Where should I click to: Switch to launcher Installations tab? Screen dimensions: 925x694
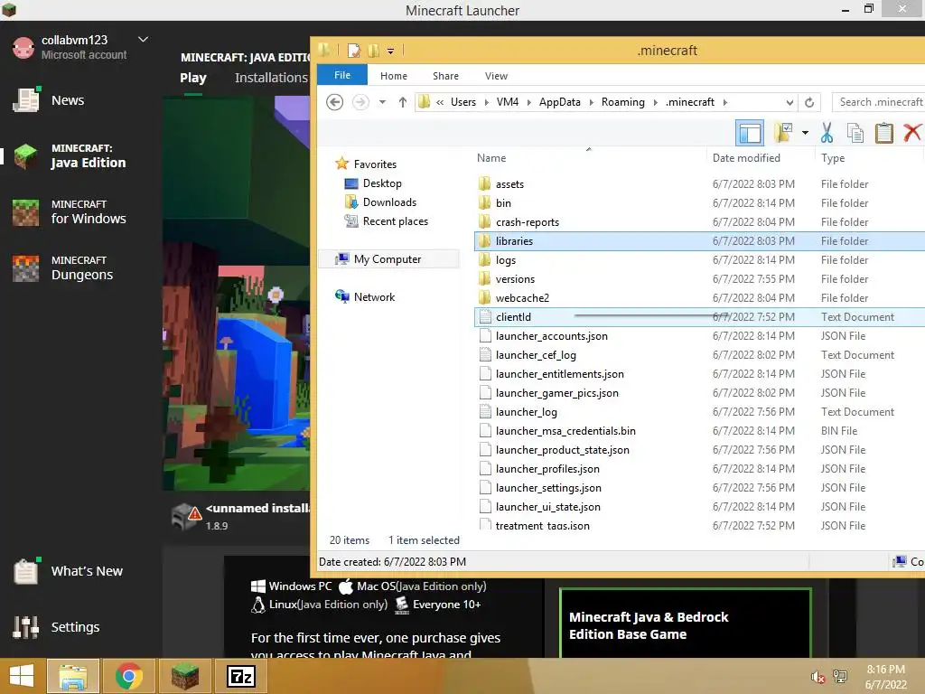[271, 78]
